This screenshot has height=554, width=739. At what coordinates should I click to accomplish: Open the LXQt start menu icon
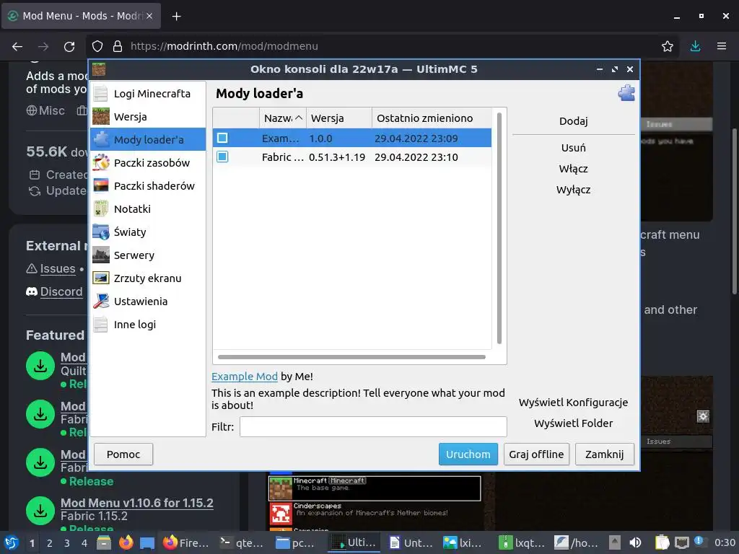[12, 542]
